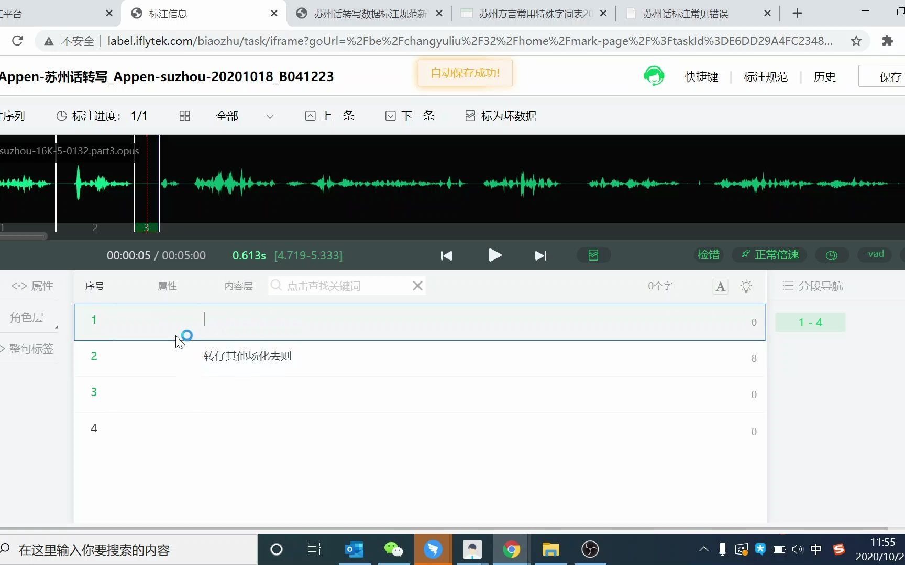905x565 pixels.
Task: Open a new browser tab
Action: tap(797, 14)
